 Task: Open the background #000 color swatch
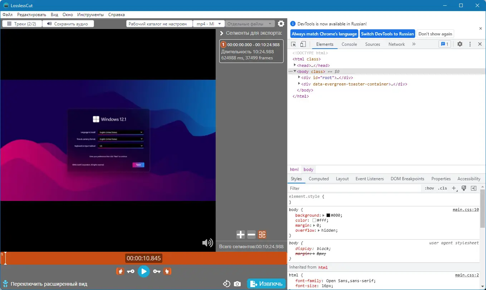pyautogui.click(x=328, y=215)
